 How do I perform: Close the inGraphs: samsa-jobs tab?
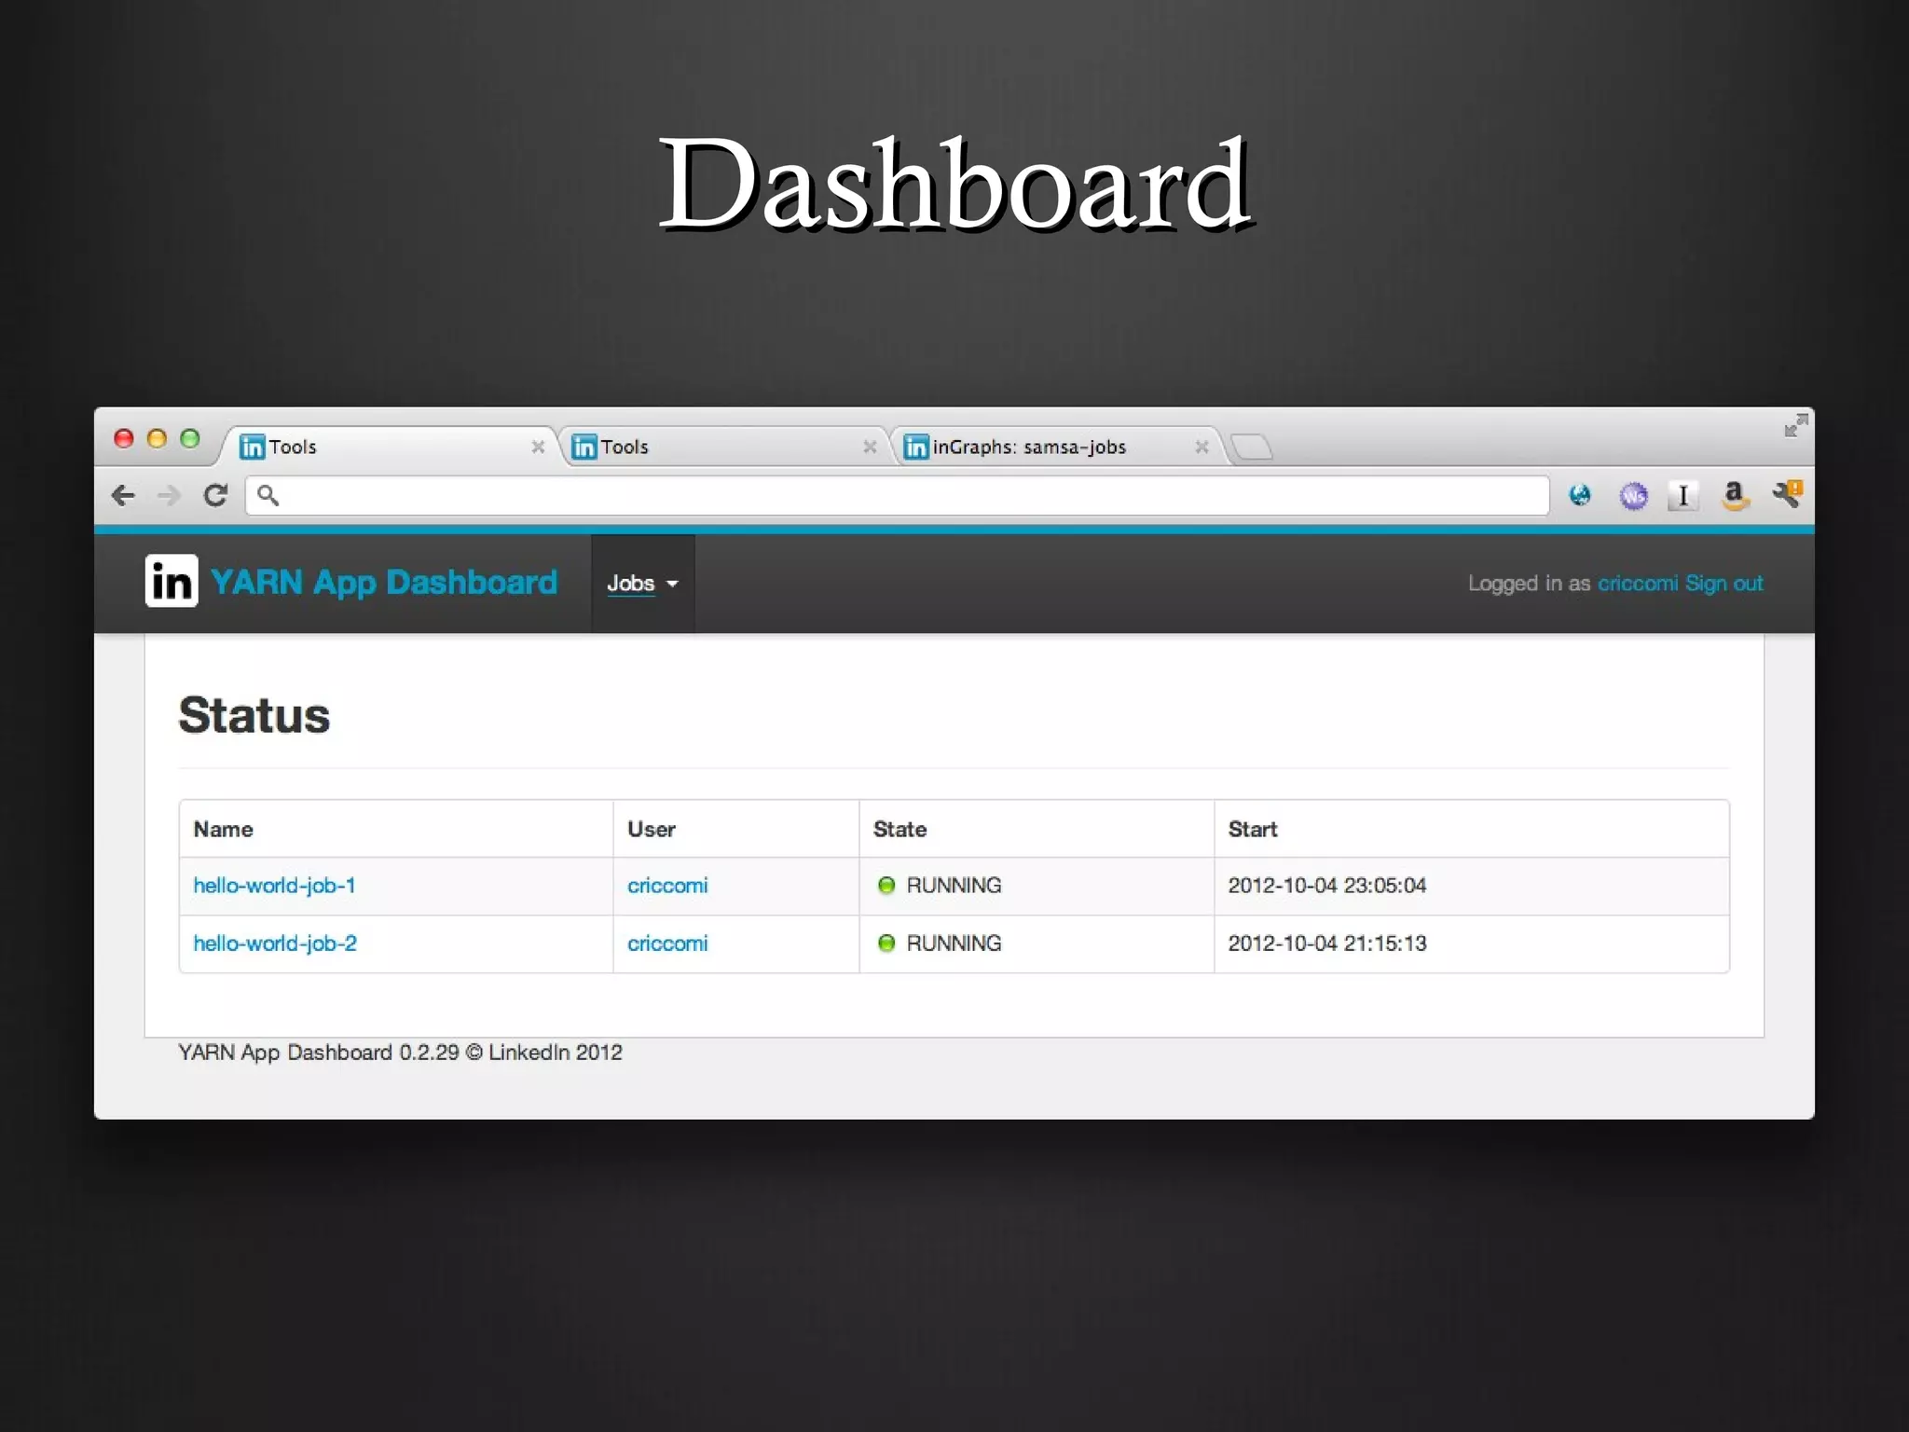(1202, 447)
